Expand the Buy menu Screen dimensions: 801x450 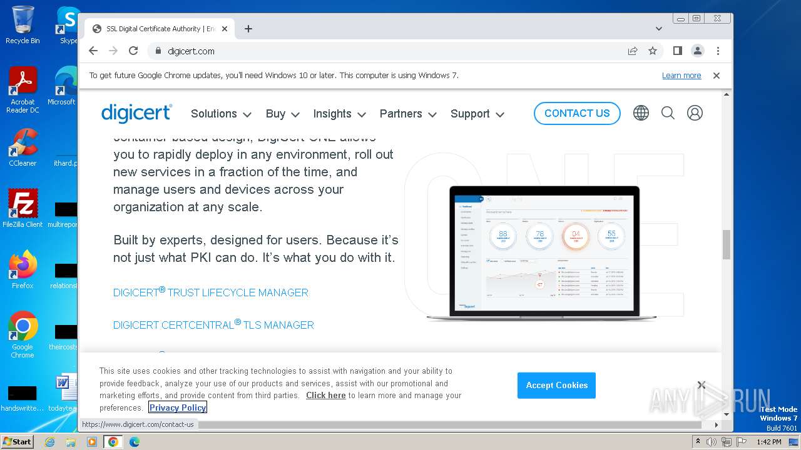point(283,114)
